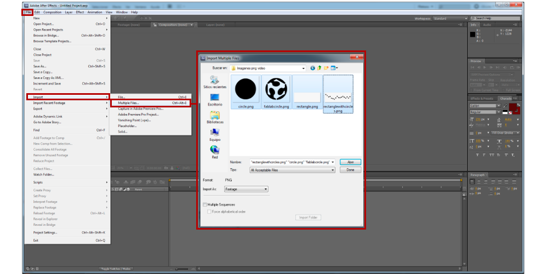Choose Multiple Files... from Import submenu
This screenshot has width=548, height=274.
150,103
